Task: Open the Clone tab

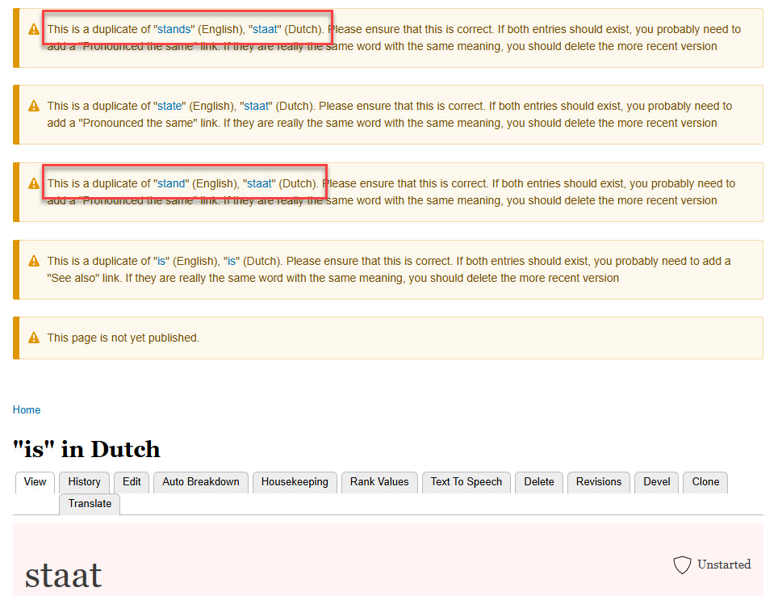Action: tap(705, 482)
